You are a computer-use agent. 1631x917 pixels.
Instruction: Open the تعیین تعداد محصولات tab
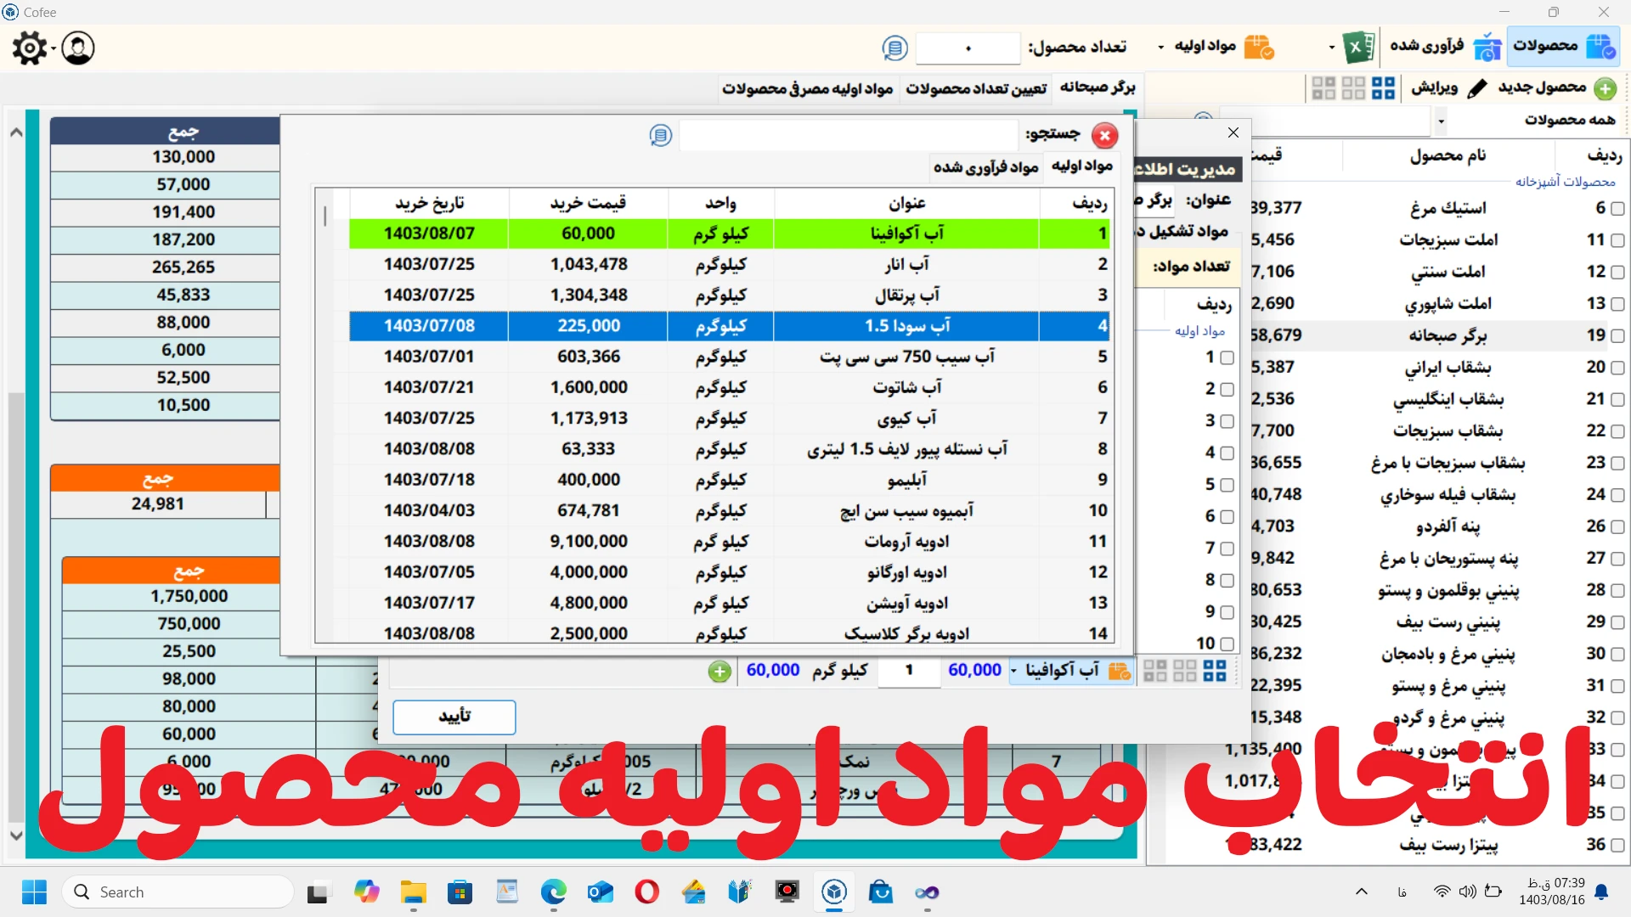(x=976, y=88)
